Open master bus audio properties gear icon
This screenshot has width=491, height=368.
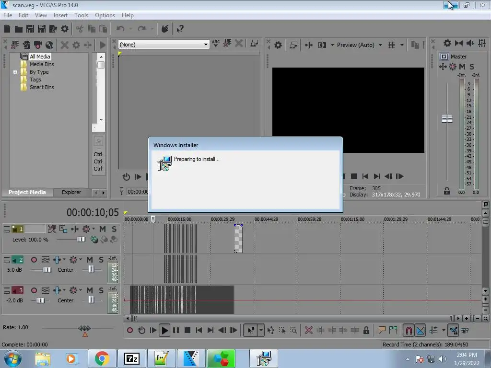[x=447, y=43]
